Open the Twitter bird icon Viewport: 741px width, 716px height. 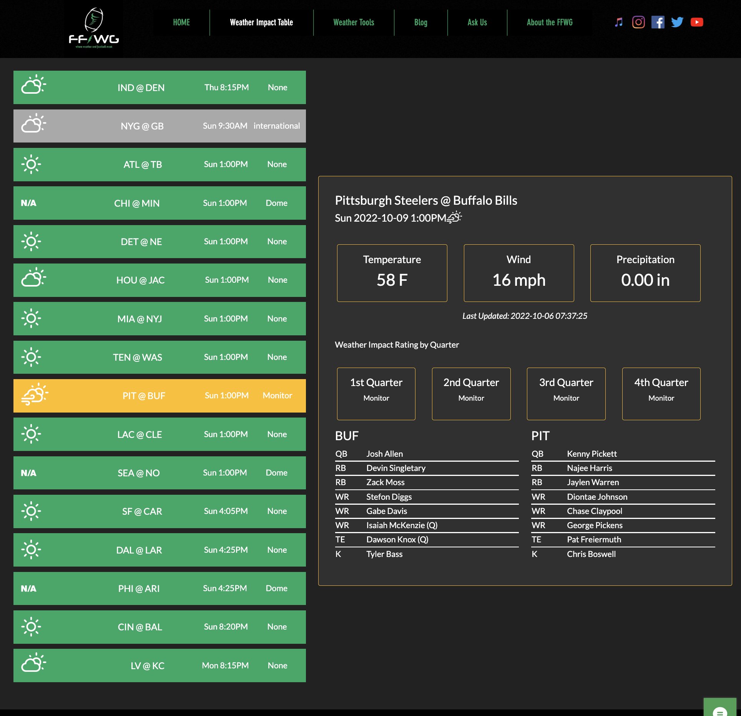(677, 22)
